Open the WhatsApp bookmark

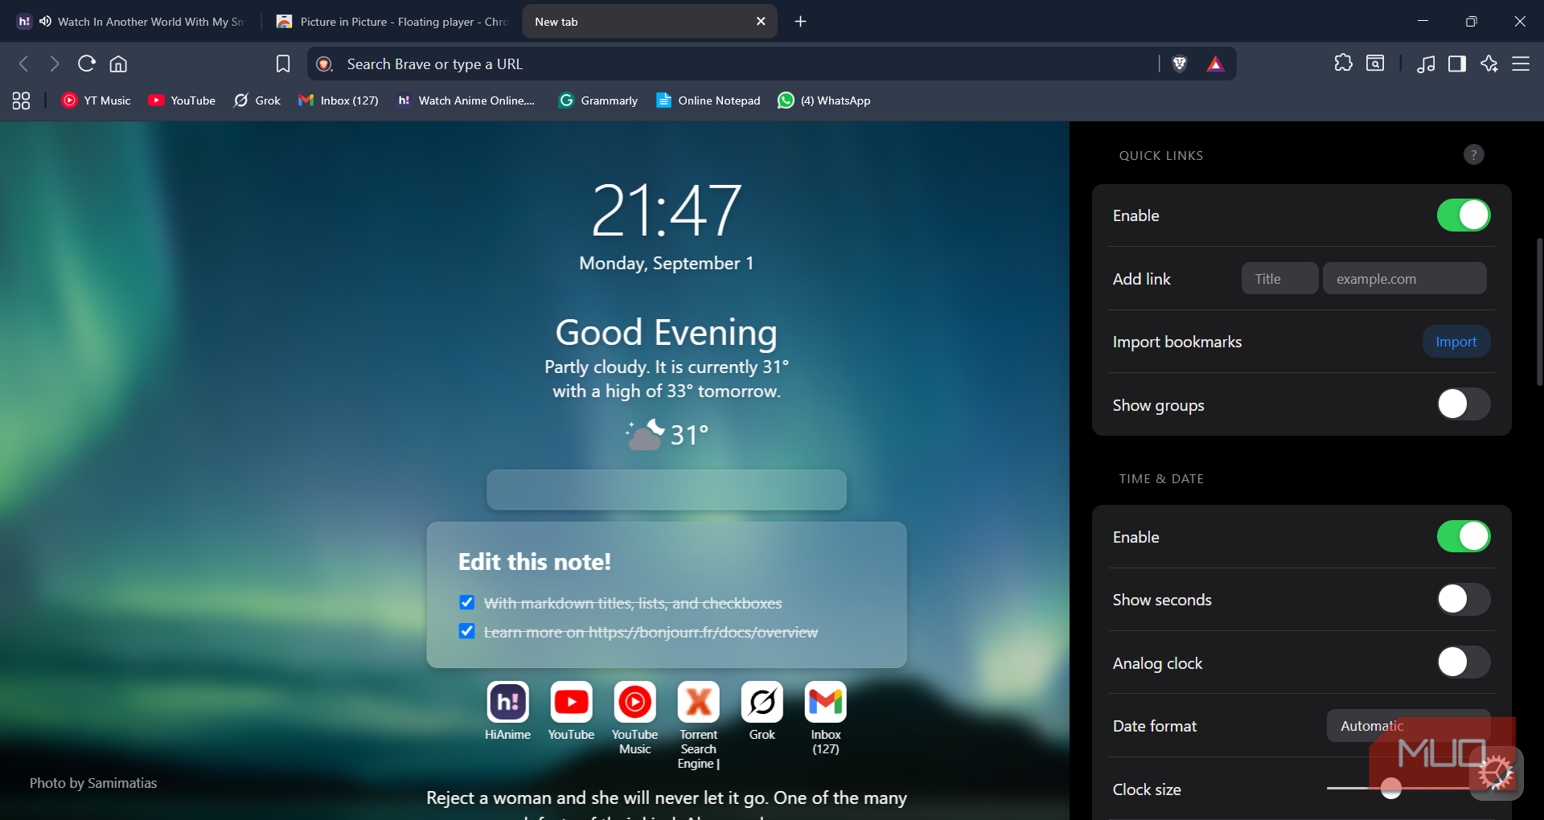coord(824,100)
